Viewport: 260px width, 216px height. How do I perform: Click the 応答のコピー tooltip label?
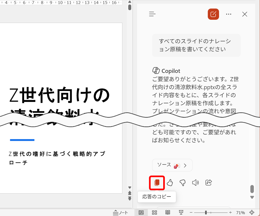click(157, 197)
